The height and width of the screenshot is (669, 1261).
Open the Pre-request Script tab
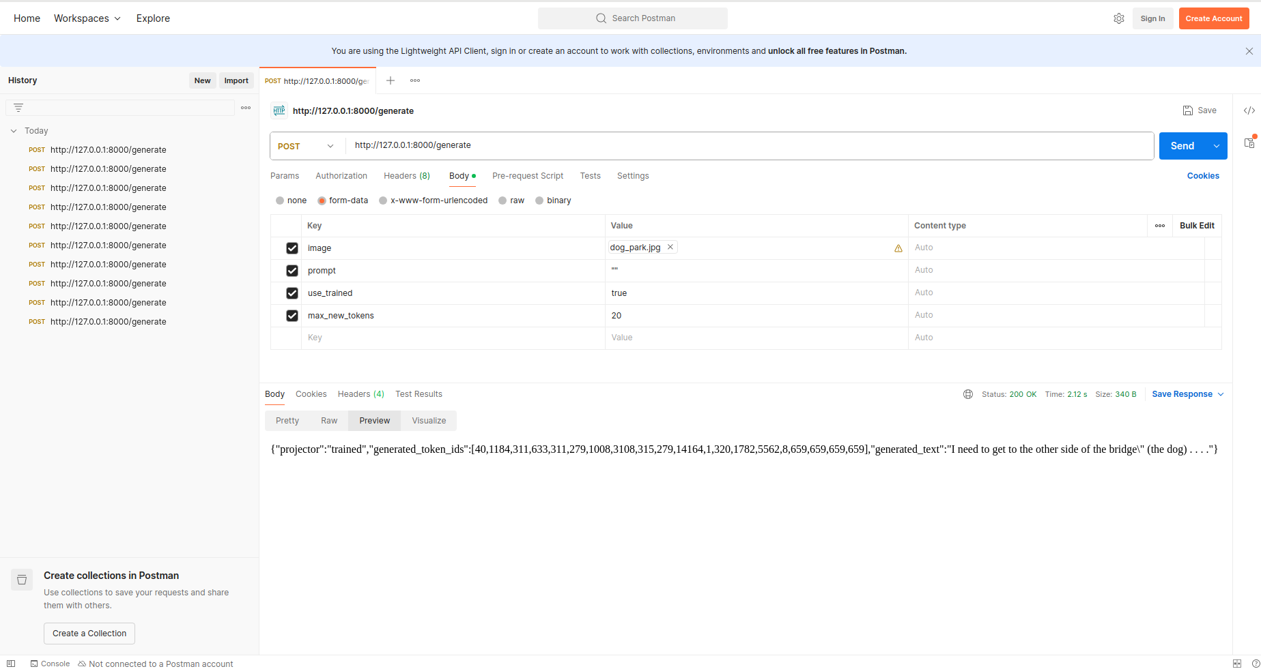528,176
